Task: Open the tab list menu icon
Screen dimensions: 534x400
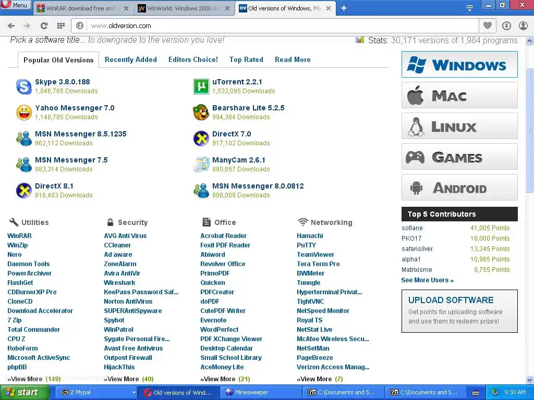Action: click(469, 8)
